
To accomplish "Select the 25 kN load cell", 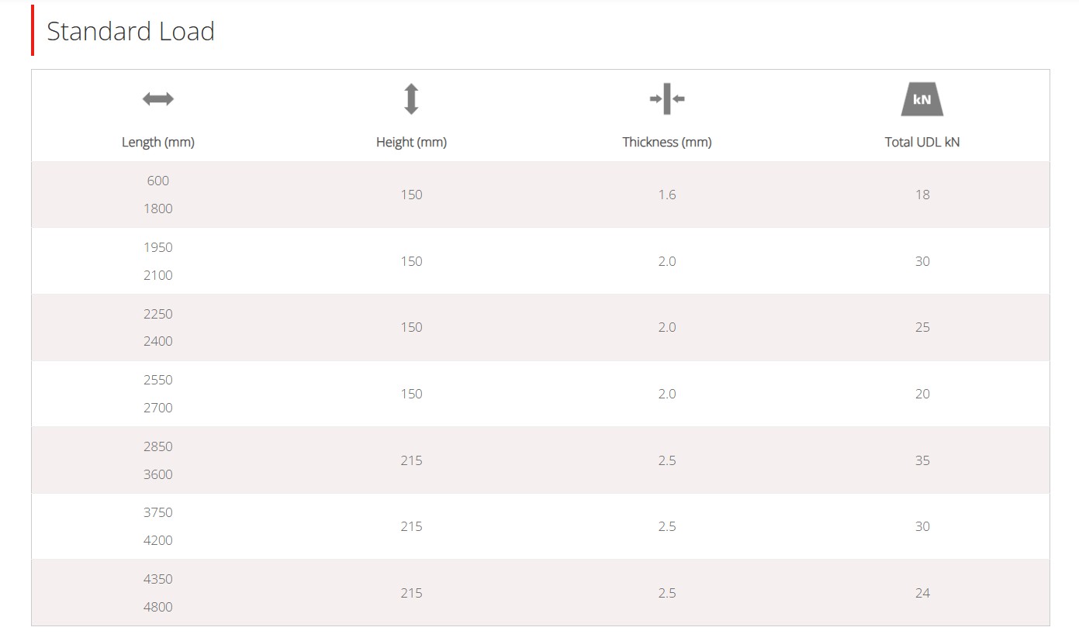I will point(922,327).
